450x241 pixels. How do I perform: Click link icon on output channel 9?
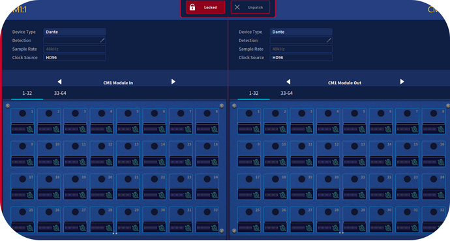[x=256, y=162]
